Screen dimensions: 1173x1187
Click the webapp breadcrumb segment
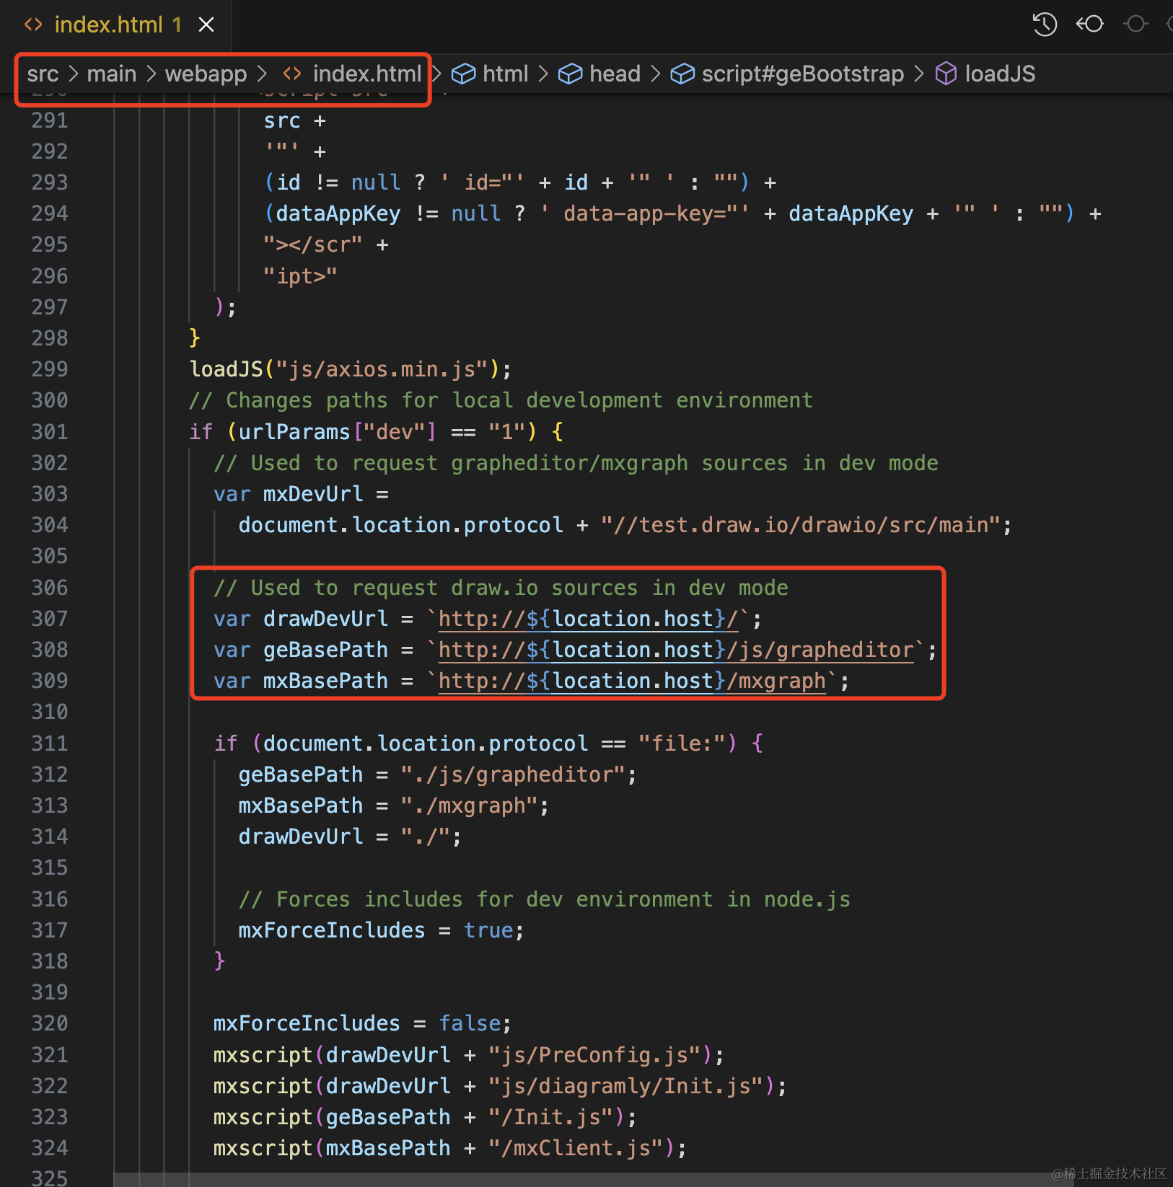206,74
